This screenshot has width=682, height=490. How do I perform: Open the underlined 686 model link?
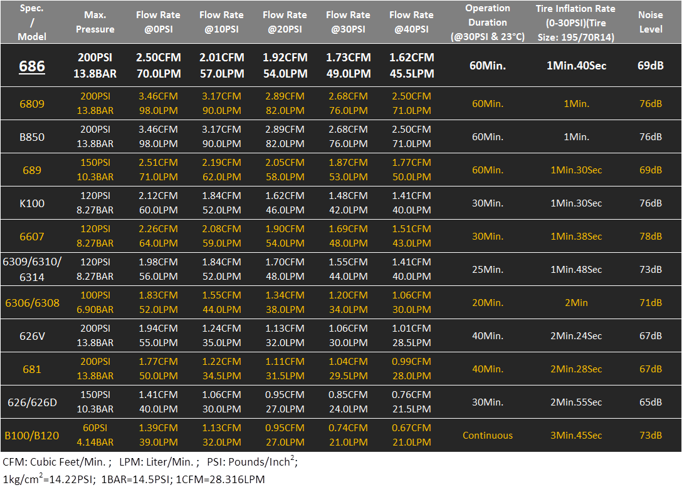(32, 66)
